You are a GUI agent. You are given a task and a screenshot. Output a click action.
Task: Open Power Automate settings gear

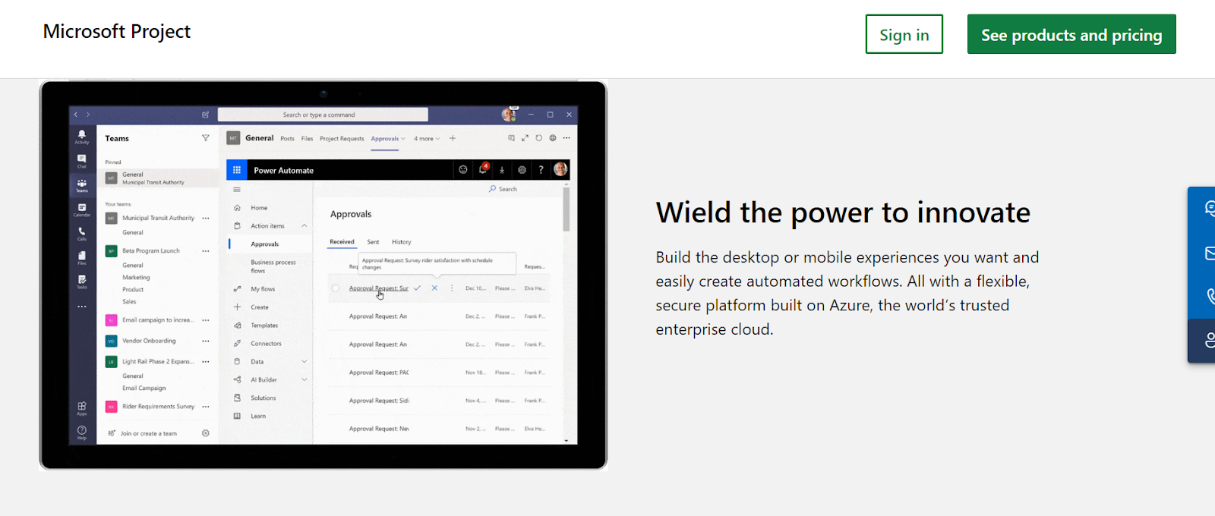click(x=522, y=170)
